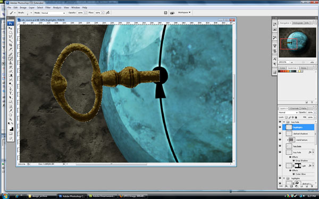Select the Move tool

pos(11,28)
